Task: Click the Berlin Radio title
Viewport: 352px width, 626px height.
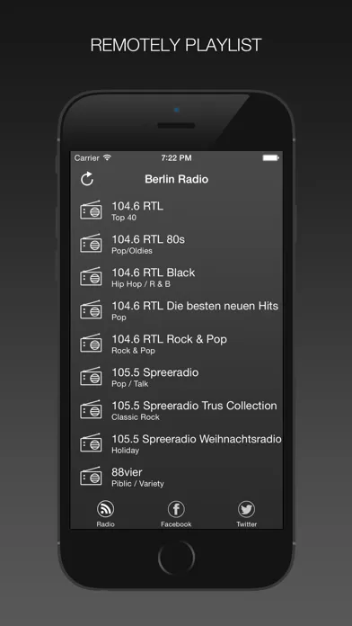Action: point(177,179)
